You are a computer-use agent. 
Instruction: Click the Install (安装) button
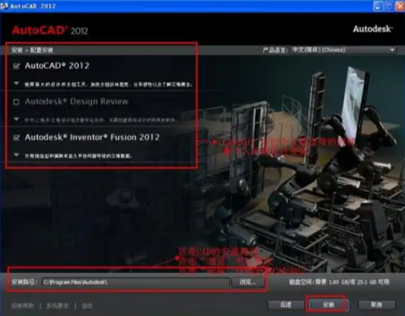[x=329, y=305]
